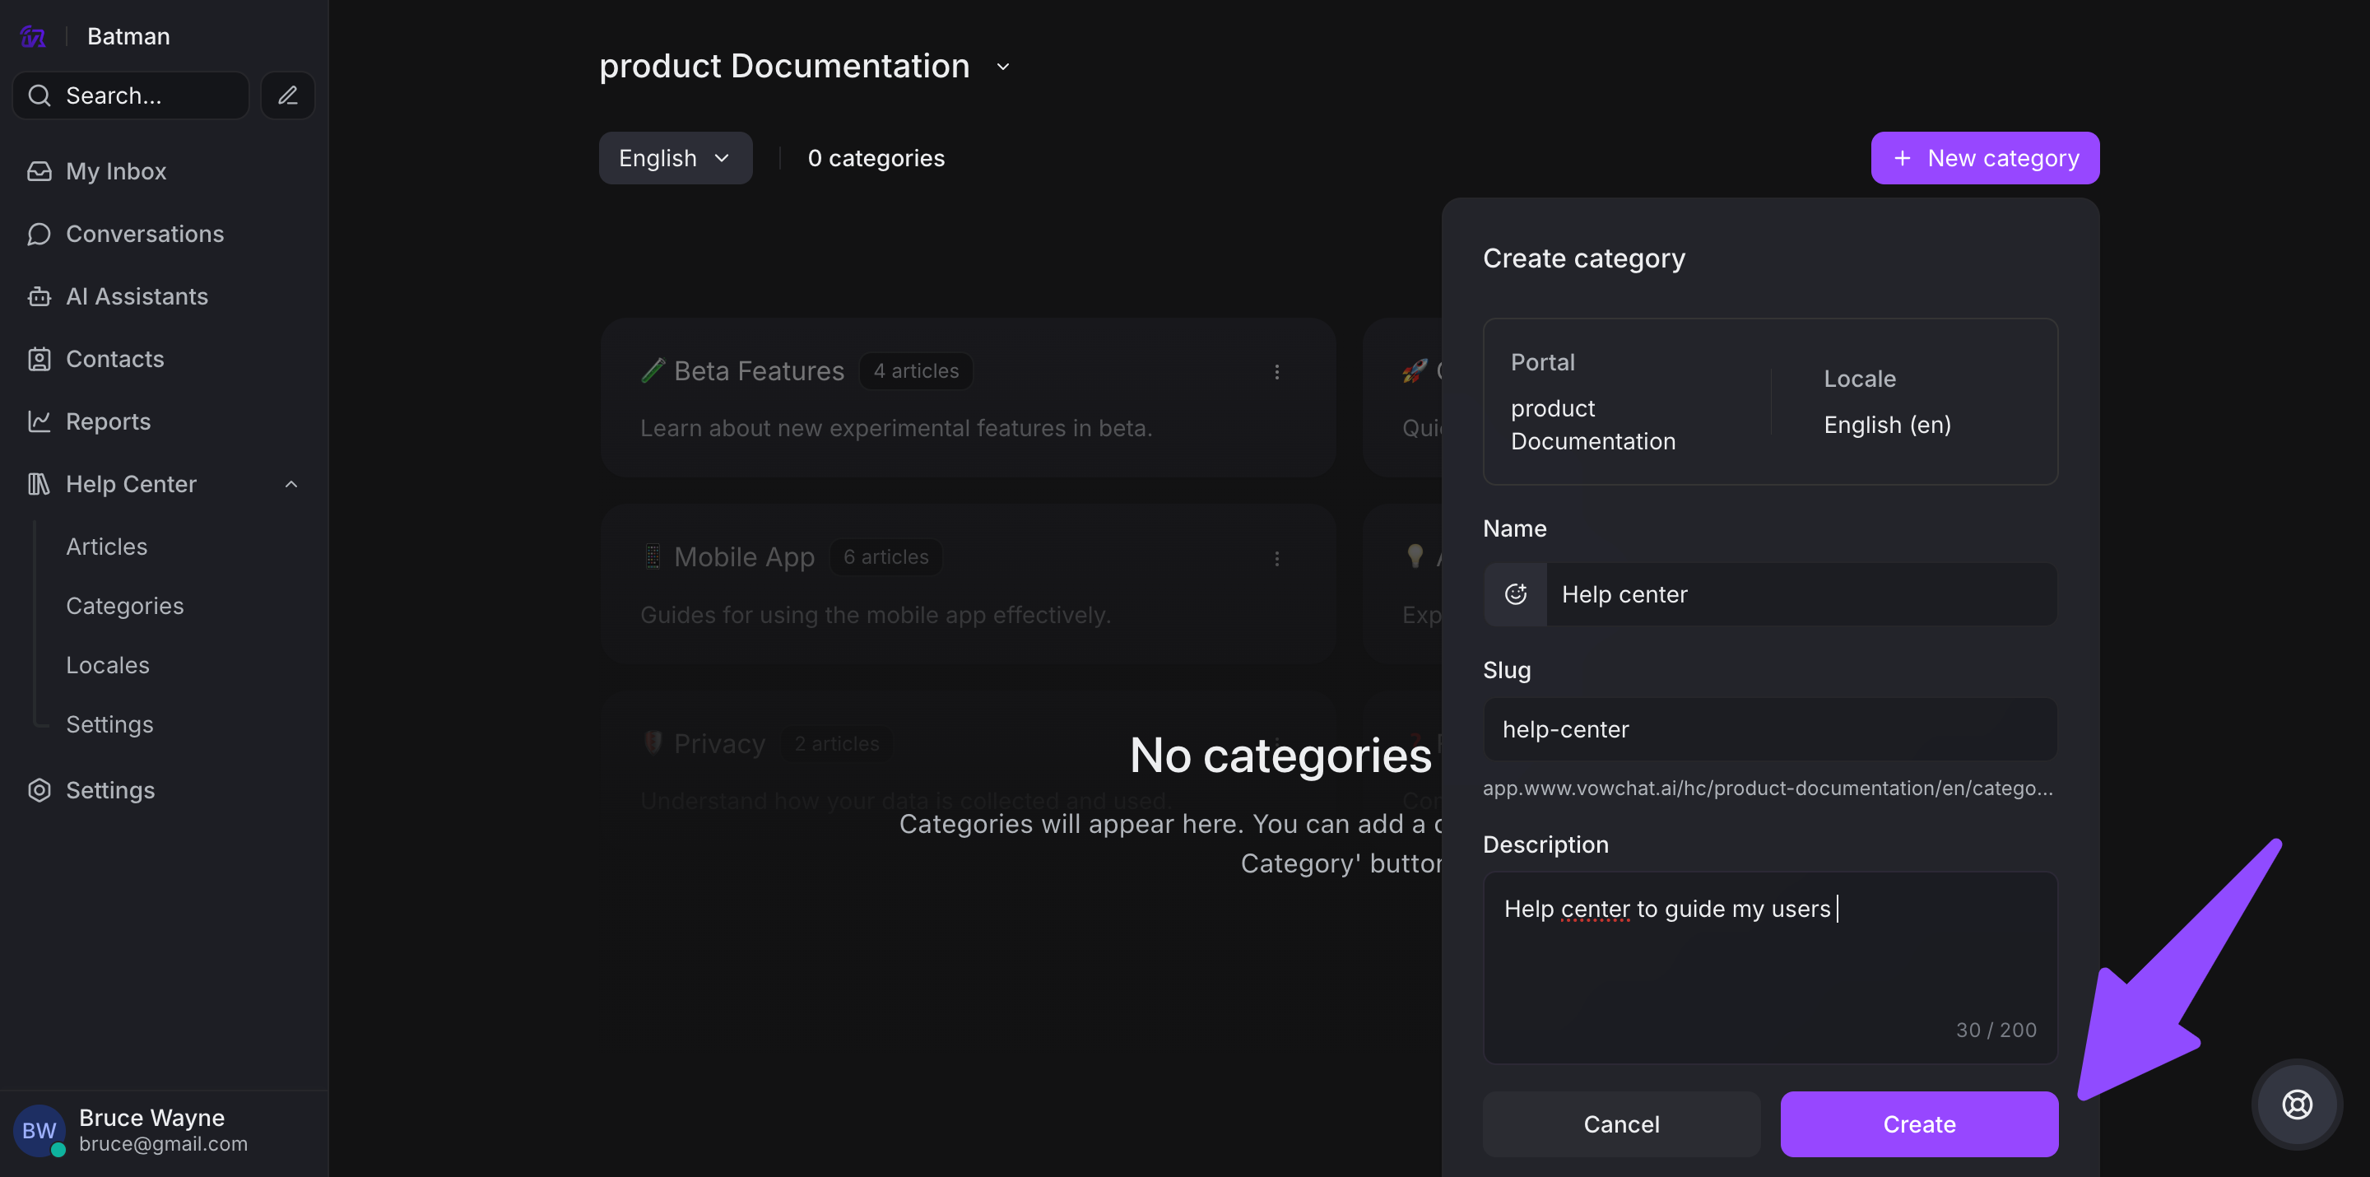The width and height of the screenshot is (2370, 1177).
Task: Focus the Slug input field
Action: tap(1769, 730)
